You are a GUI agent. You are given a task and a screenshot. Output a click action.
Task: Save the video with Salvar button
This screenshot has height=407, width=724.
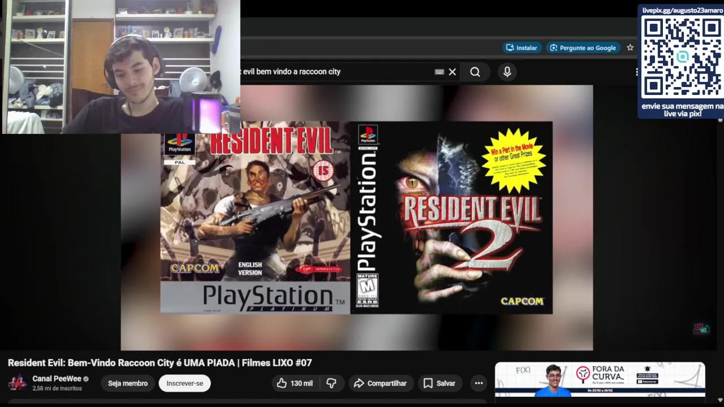coord(439,383)
